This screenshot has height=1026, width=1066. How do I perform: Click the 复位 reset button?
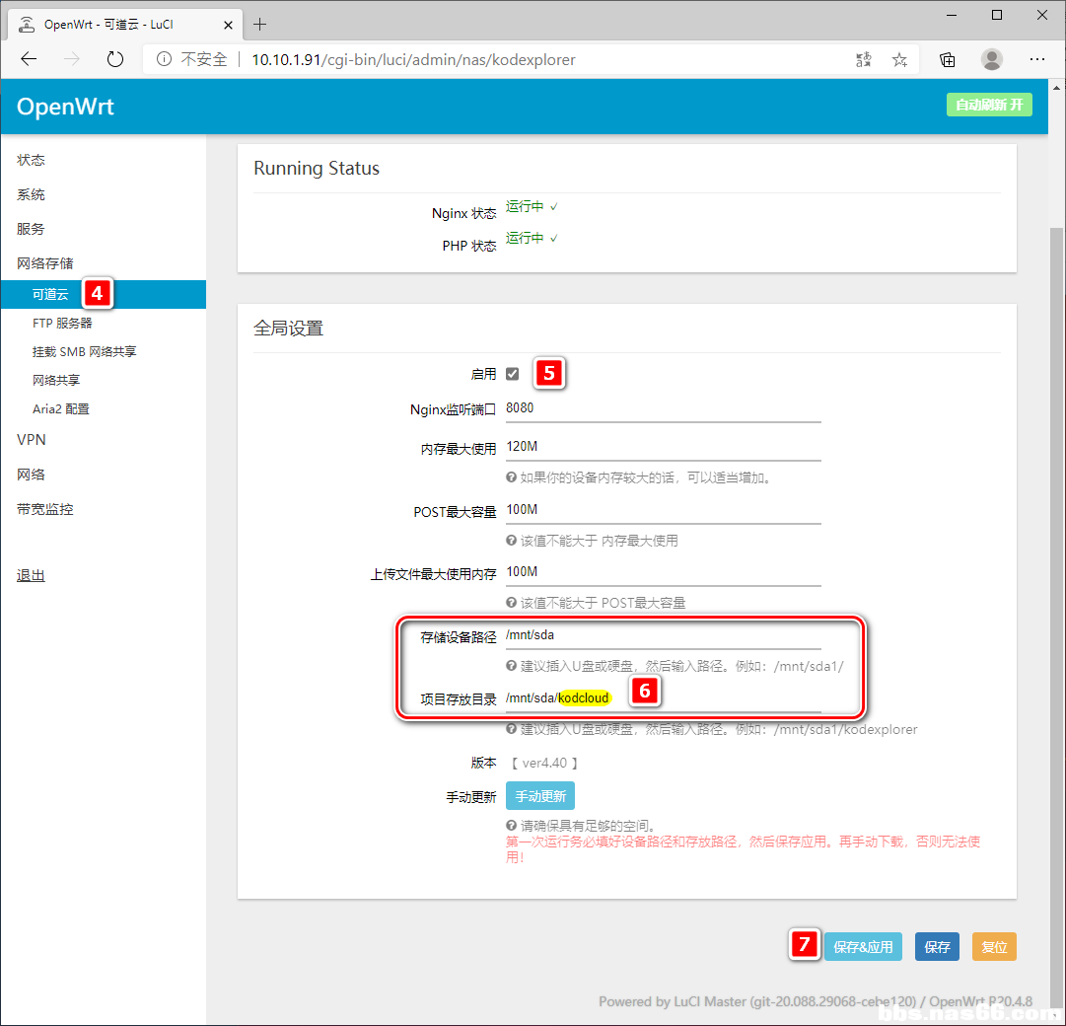click(x=994, y=947)
